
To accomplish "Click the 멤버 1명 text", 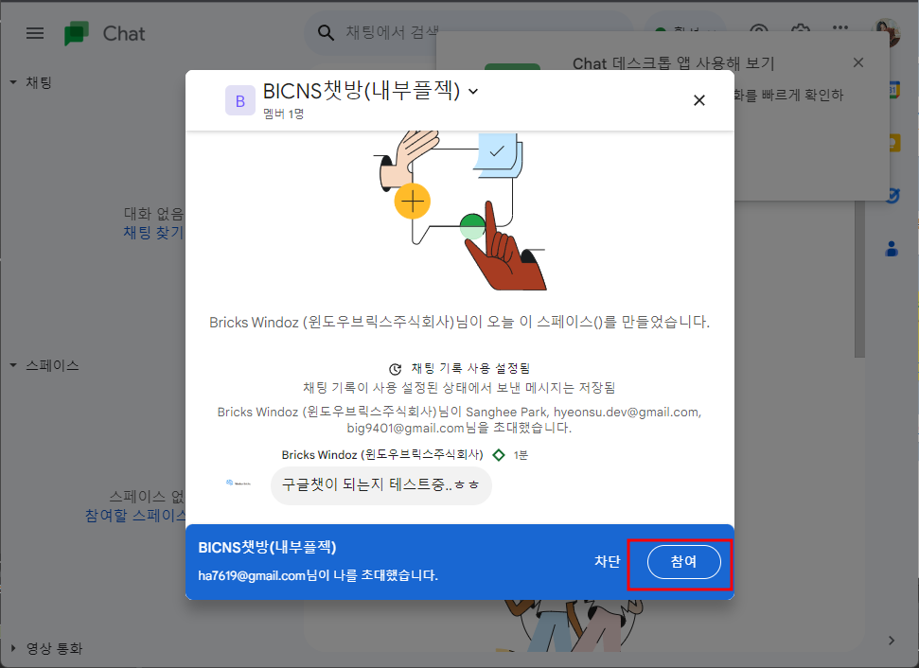I will pos(284,114).
